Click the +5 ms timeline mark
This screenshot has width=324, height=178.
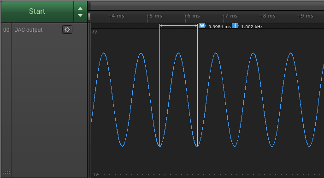(154, 16)
